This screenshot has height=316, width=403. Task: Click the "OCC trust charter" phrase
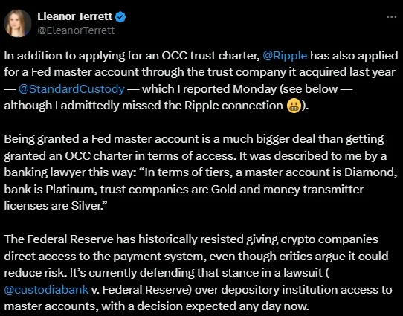click(x=210, y=56)
